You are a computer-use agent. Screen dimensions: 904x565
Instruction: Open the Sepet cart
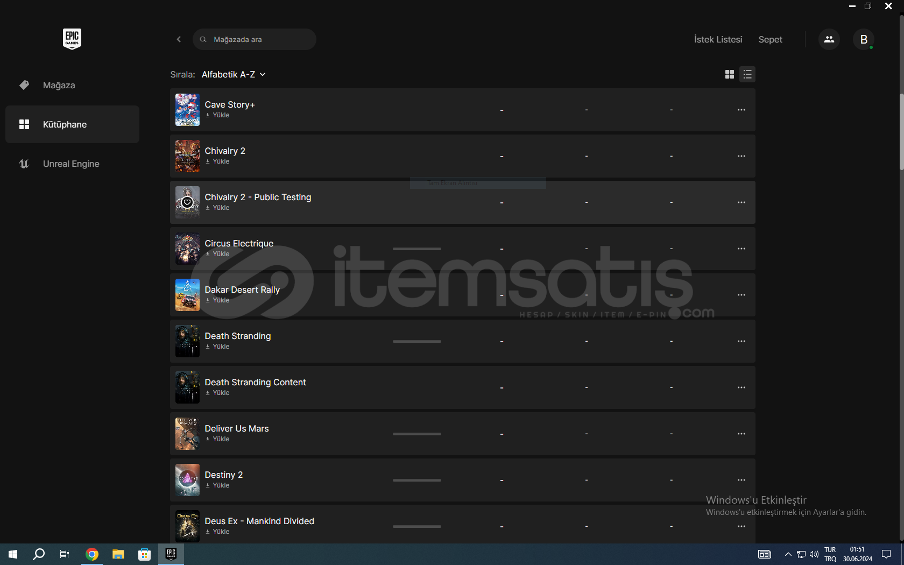[770, 39]
